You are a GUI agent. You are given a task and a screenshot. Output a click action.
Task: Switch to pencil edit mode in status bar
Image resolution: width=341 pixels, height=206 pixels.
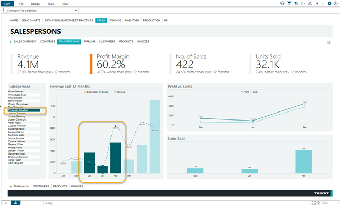pos(6,203)
